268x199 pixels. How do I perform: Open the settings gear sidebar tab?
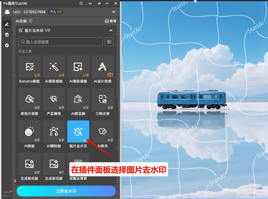[7, 45]
